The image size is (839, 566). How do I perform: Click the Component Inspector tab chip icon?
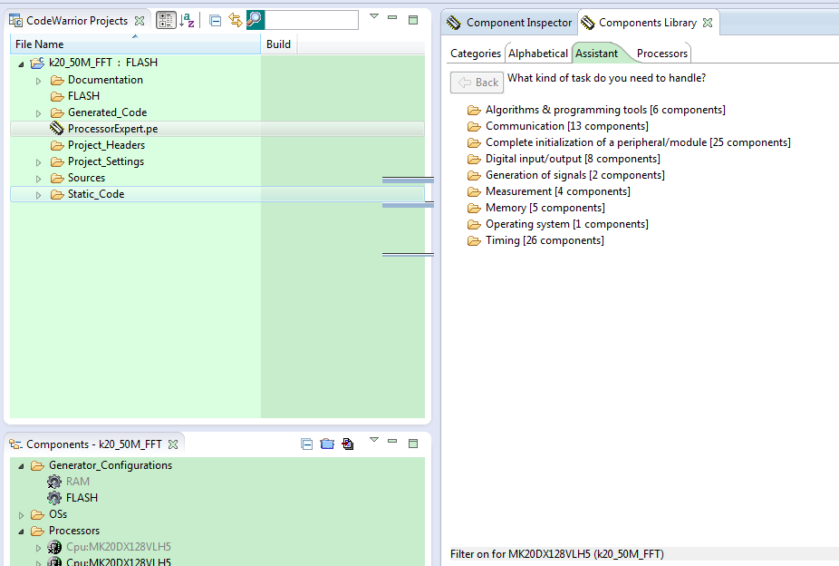click(453, 23)
